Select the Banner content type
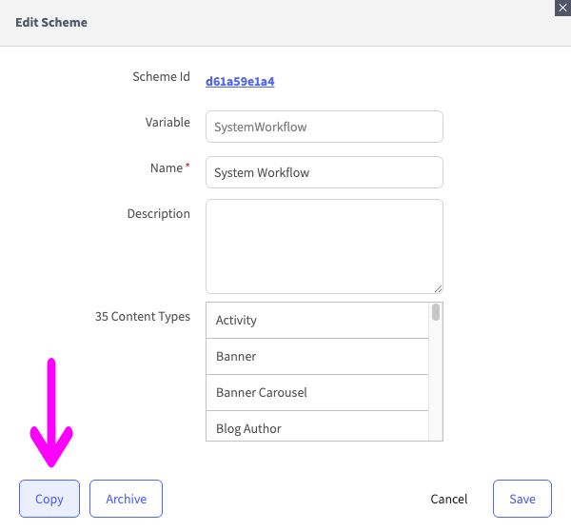 click(x=318, y=357)
